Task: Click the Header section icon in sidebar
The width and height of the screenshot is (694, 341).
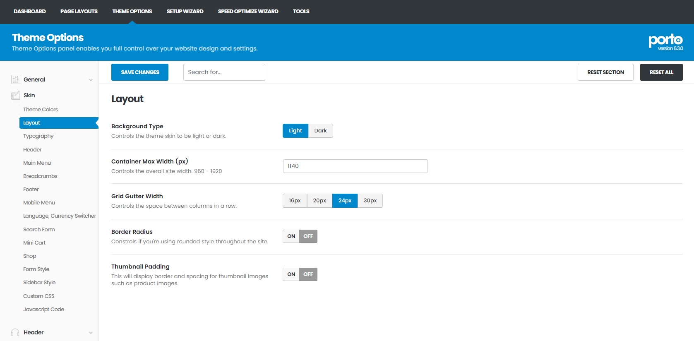Action: (15, 332)
